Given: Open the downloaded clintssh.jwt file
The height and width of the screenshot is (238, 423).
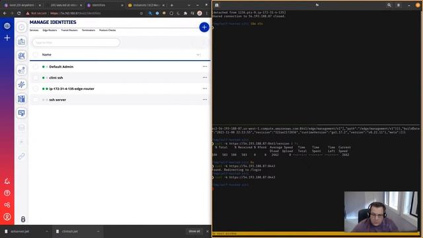Looking at the screenshot, I should [x=69, y=231].
